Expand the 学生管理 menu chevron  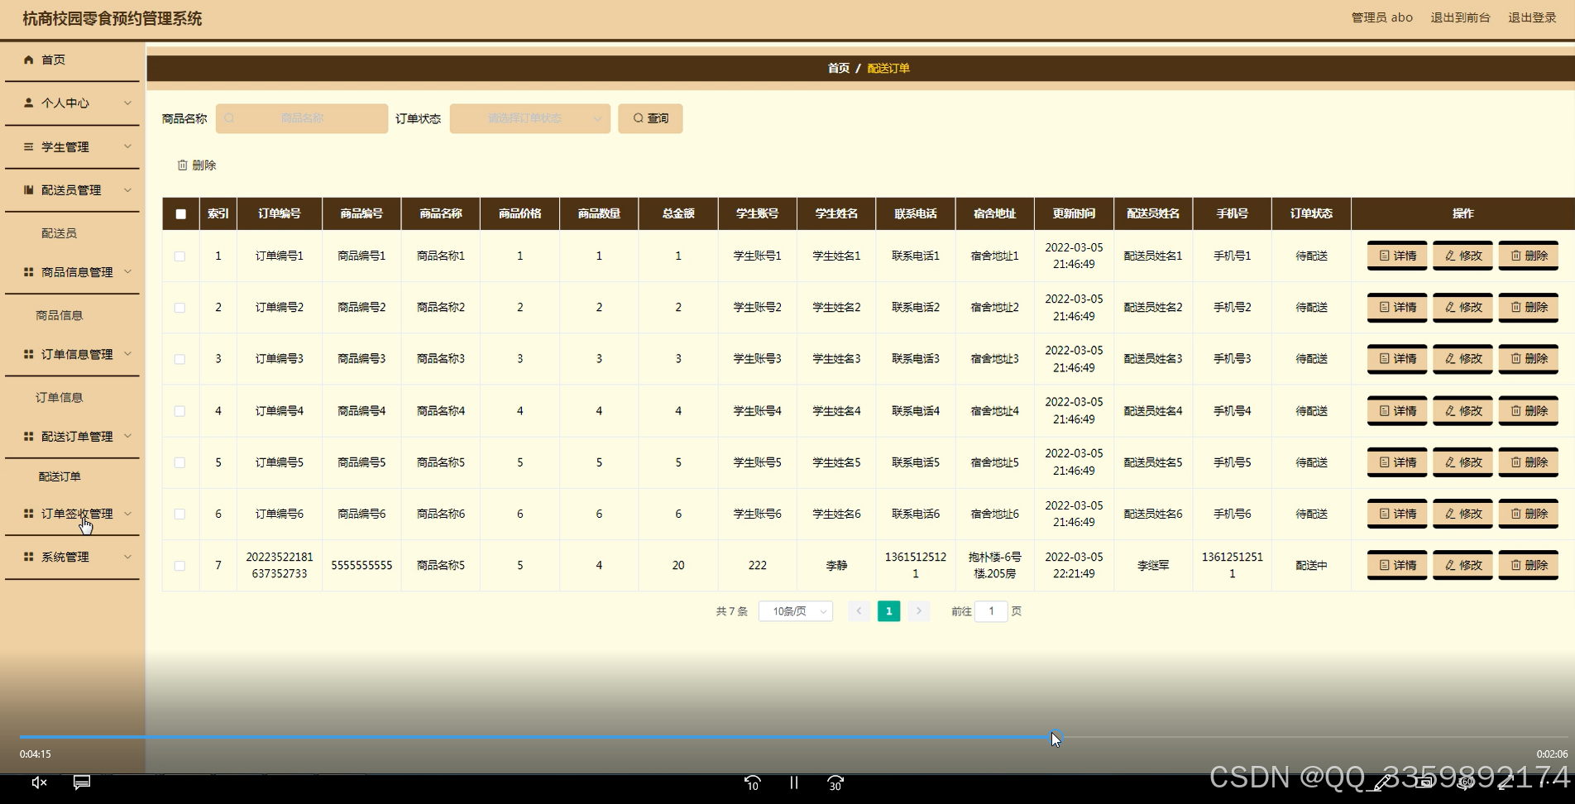127,146
